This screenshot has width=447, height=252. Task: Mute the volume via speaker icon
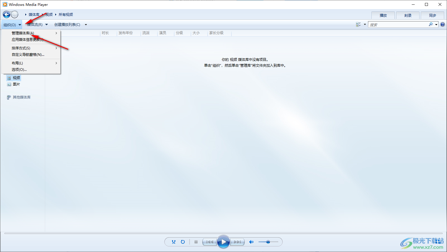point(251,242)
